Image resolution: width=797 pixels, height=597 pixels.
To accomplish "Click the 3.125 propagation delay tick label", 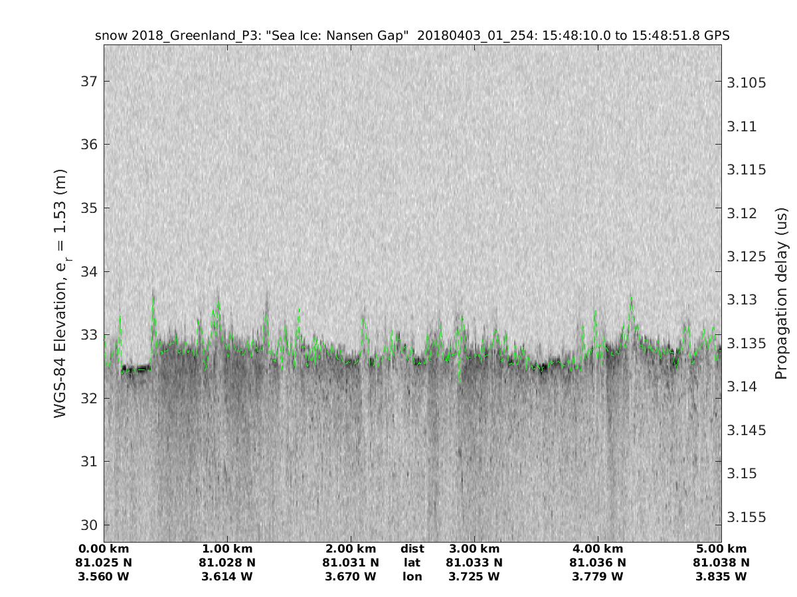I will click(x=747, y=257).
